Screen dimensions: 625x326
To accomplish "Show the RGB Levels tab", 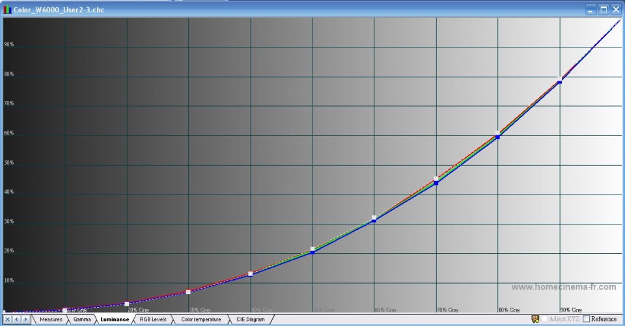I will click(153, 319).
